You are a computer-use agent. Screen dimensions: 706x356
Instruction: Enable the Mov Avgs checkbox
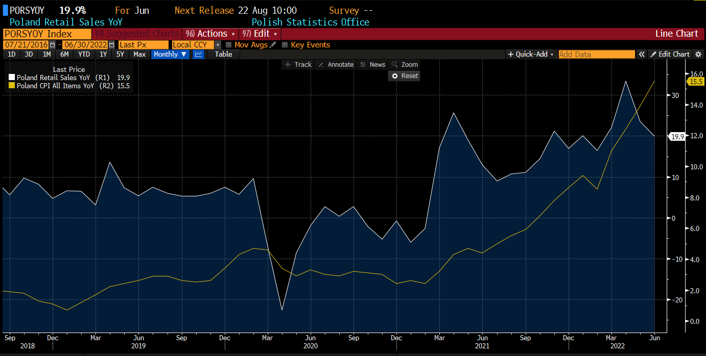[x=228, y=45]
